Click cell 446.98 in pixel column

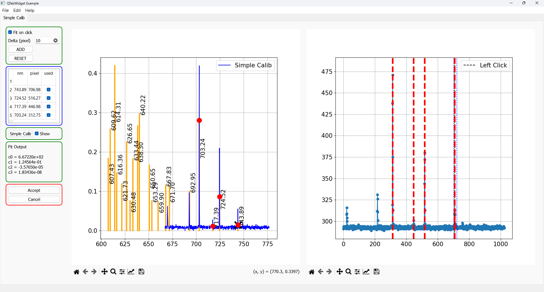35,107
